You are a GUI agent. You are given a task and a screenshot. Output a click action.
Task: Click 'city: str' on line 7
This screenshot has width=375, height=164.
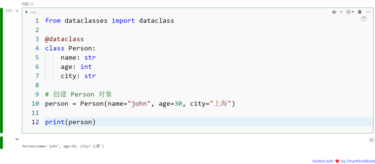point(78,76)
